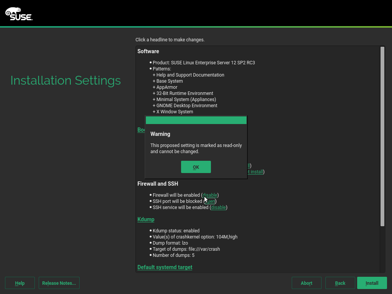Viewport: 392px width, 294px height.
Task: Click the partially hidden 'install' link
Action: pyautogui.click(x=255, y=172)
